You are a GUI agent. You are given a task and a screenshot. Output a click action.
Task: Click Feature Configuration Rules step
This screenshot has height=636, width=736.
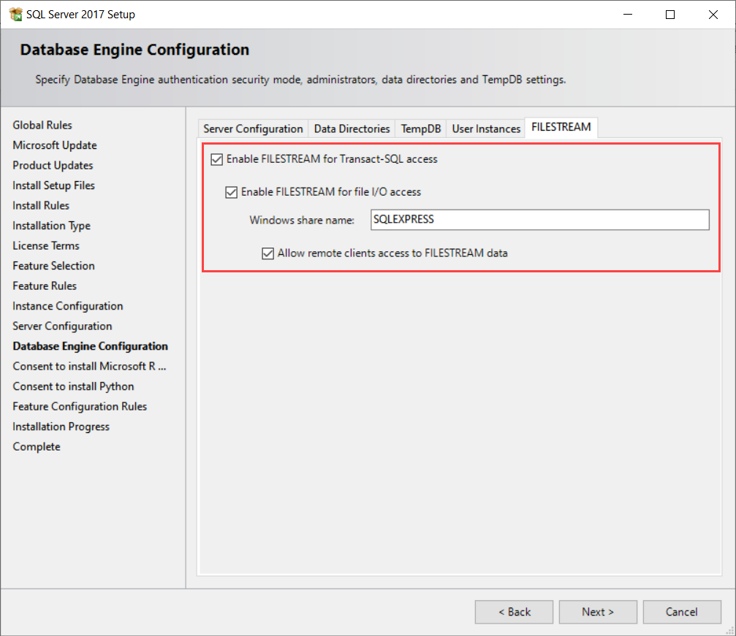coord(80,407)
